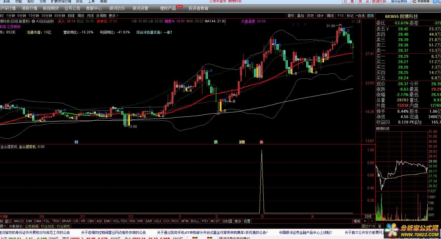Screen dimensions: 441x239
Task: Select the BRAR indicator
Action: coord(66,221)
